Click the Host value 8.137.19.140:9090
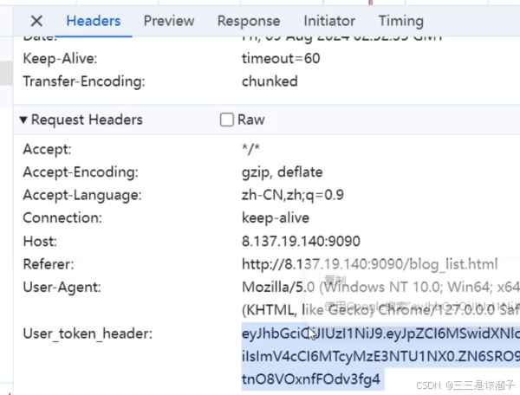 click(x=301, y=241)
